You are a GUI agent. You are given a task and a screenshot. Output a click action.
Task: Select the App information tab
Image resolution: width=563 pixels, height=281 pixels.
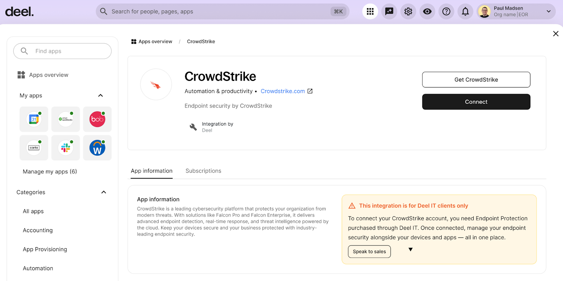152,171
